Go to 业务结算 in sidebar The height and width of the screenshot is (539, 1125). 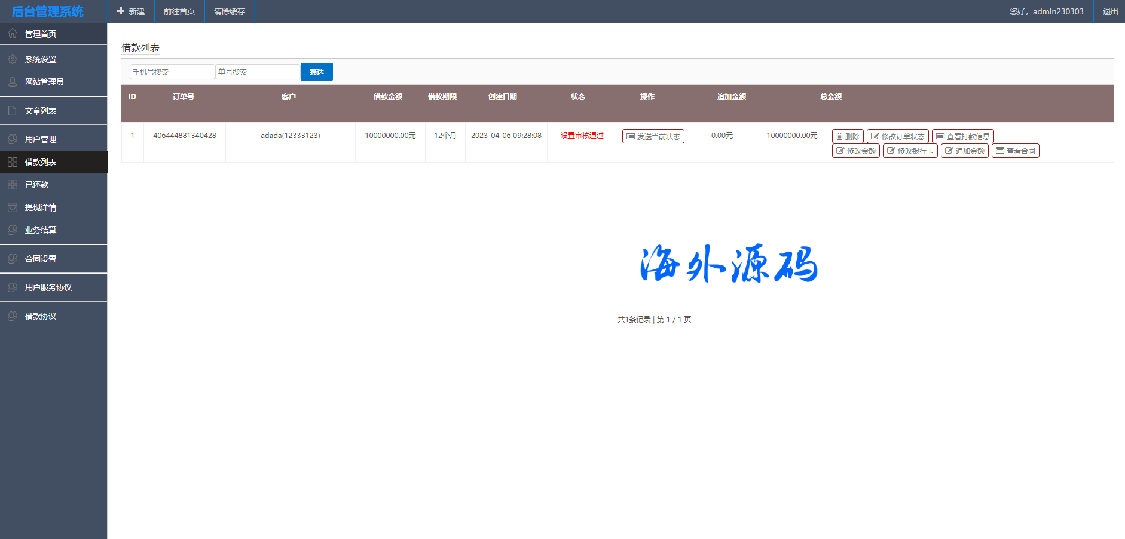(41, 230)
